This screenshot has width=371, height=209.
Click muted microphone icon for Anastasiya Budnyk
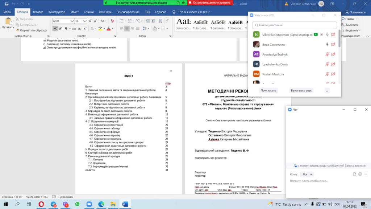pyautogui.click(x=327, y=54)
